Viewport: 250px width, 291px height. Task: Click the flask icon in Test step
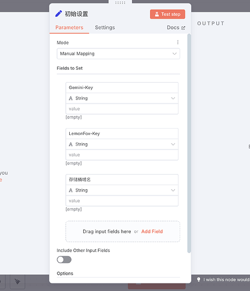[157, 14]
